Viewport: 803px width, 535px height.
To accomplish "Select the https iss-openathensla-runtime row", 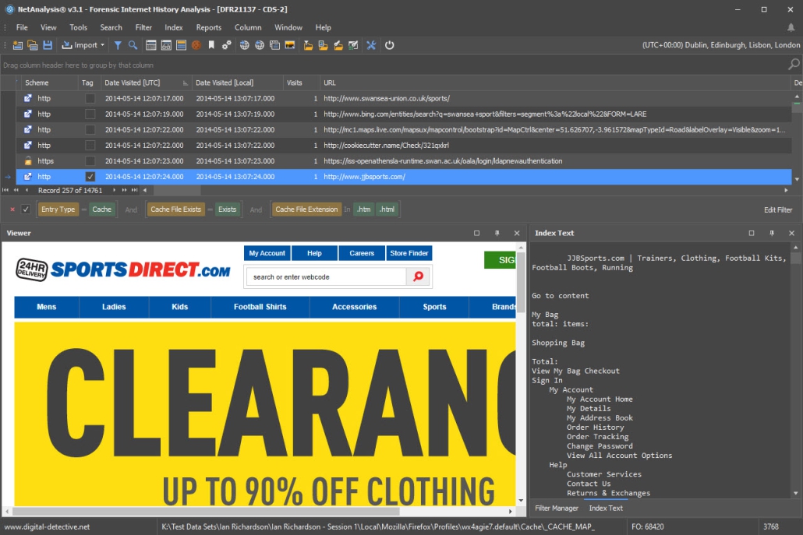I will click(x=404, y=161).
